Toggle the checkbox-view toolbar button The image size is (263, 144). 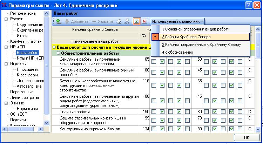pos(137,21)
